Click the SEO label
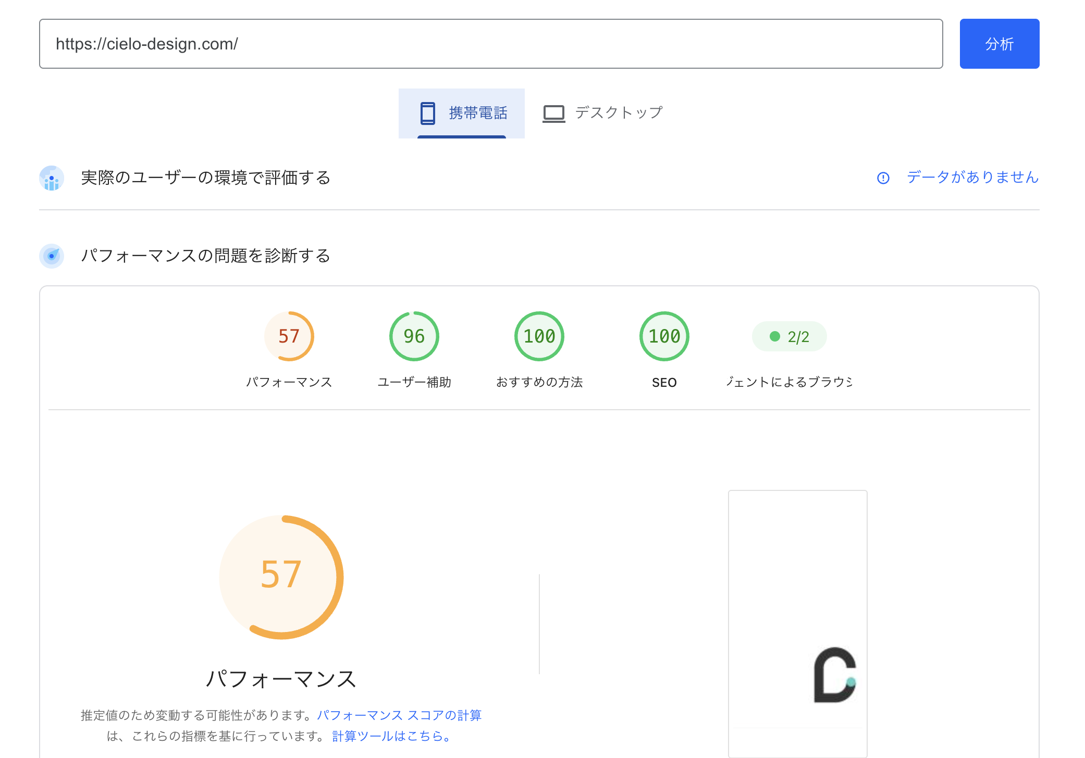Image resolution: width=1085 pixels, height=758 pixels. [664, 383]
